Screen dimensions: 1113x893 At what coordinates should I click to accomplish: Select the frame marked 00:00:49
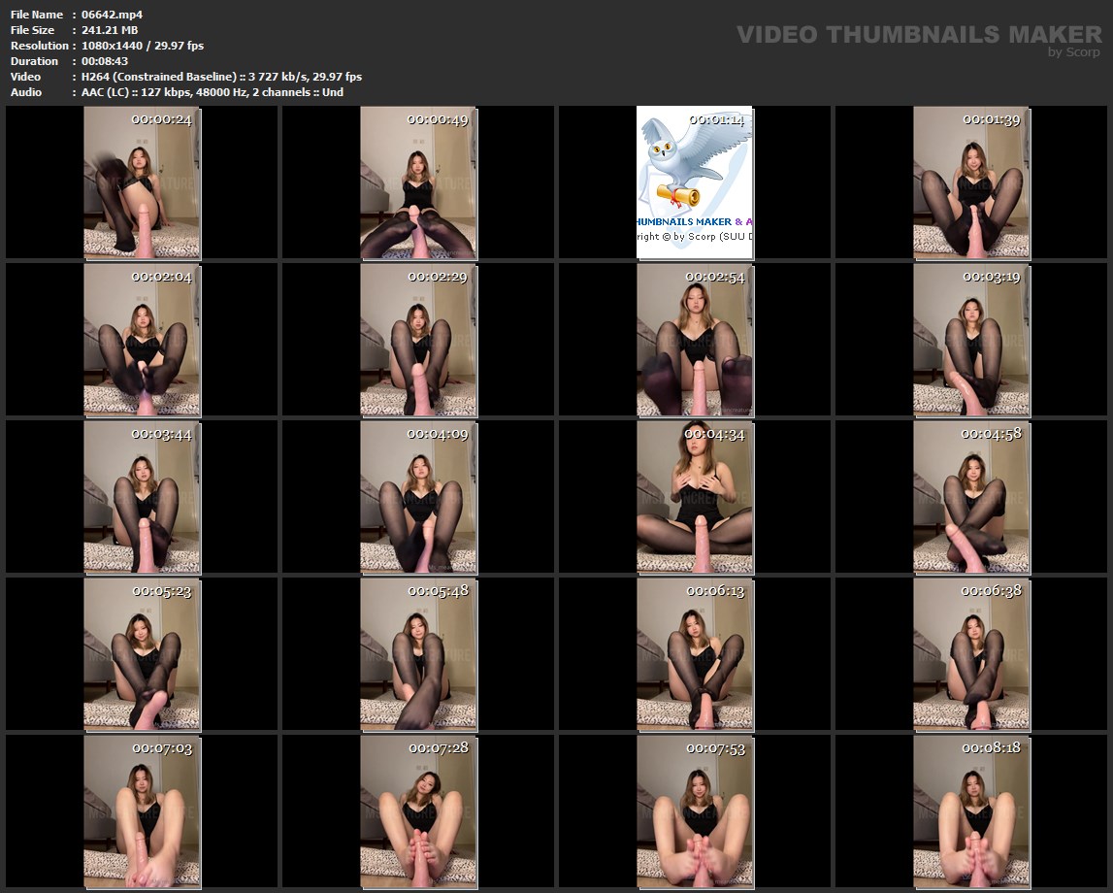click(x=418, y=182)
